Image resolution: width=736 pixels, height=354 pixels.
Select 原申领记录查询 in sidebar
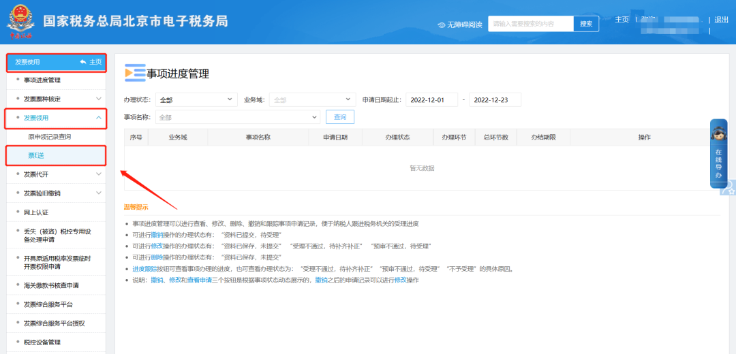click(49, 137)
